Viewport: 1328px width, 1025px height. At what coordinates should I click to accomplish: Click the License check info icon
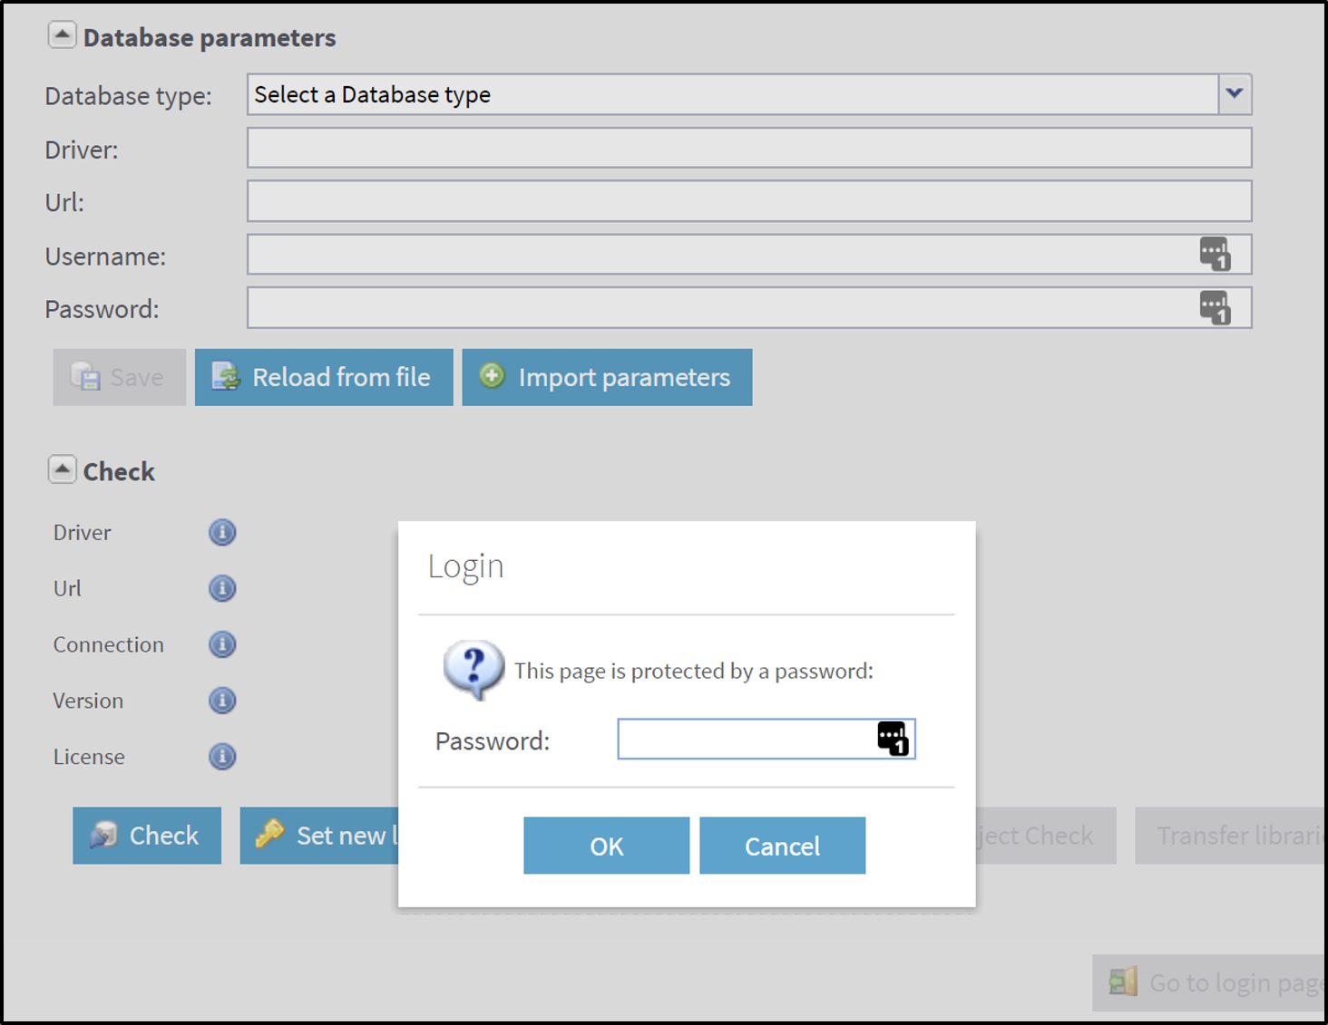pyautogui.click(x=222, y=757)
